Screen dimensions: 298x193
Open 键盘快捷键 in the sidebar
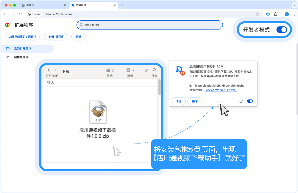pos(21,57)
